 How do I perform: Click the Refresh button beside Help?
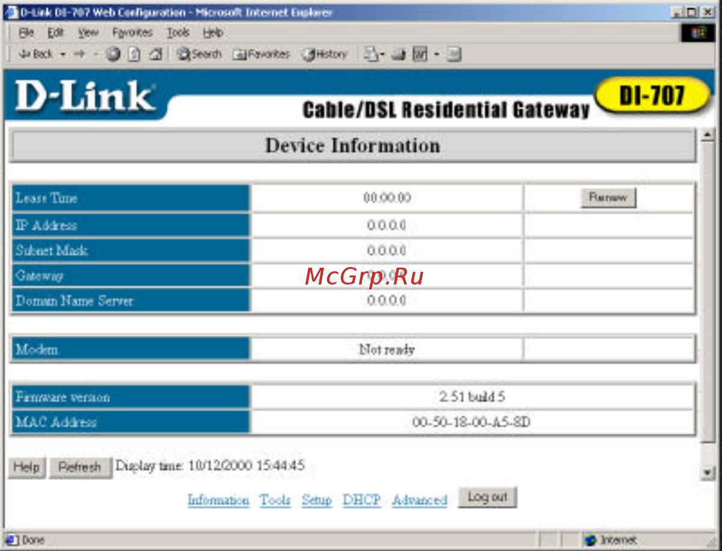(x=80, y=467)
